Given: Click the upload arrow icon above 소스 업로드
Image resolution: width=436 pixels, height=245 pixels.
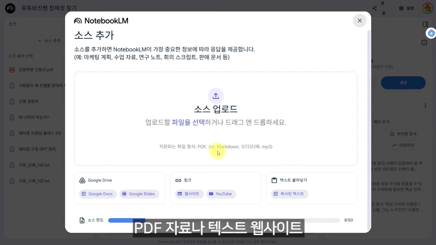Looking at the screenshot, I should tap(216, 96).
